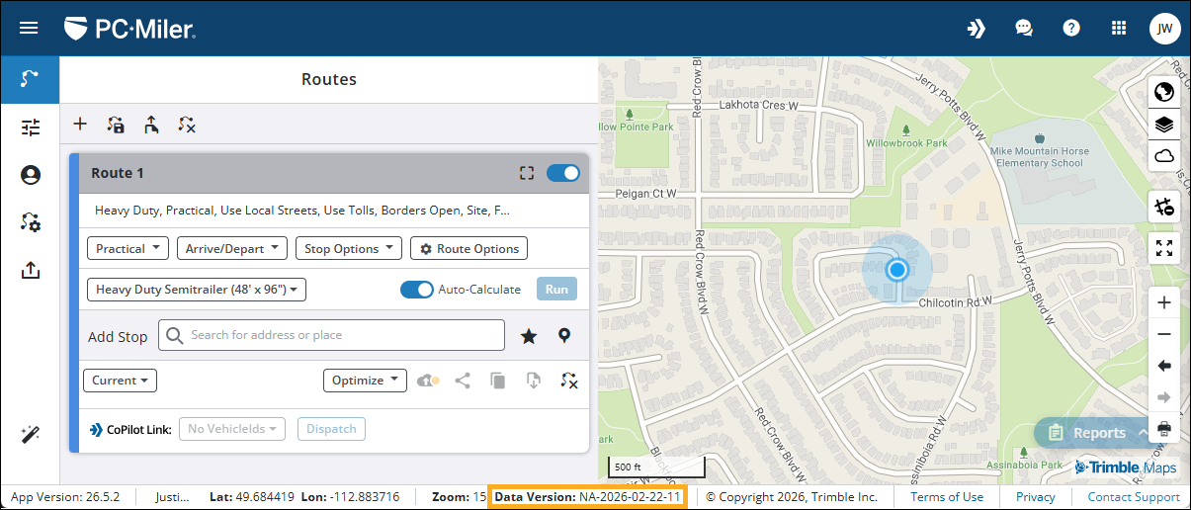Viewport: 1191px width, 510px height.
Task: Open the Contact Support link
Action: [1134, 497]
